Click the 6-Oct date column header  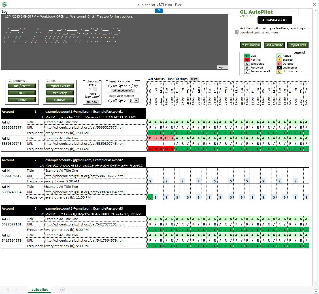point(306,94)
